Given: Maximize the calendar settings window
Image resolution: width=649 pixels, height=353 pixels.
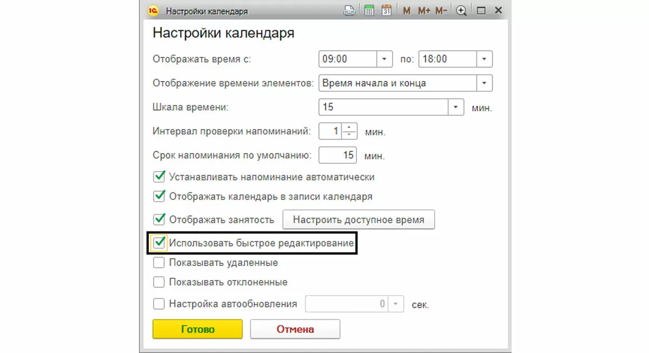Looking at the screenshot, I should coord(481,11).
